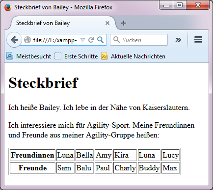This screenshot has height=190, width=213.
Task: Click the Freundinnen table header cell
Action: tap(32, 155)
